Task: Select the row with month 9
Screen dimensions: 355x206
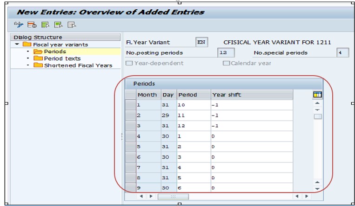Action: 130,188
